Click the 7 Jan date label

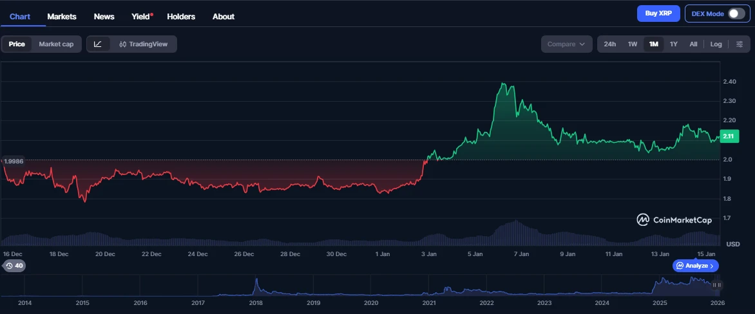point(521,254)
